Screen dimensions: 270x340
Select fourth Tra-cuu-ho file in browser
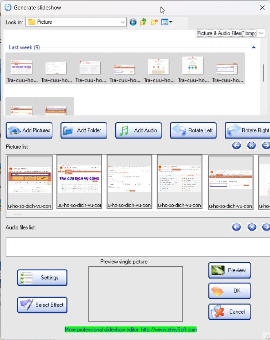coord(125,68)
